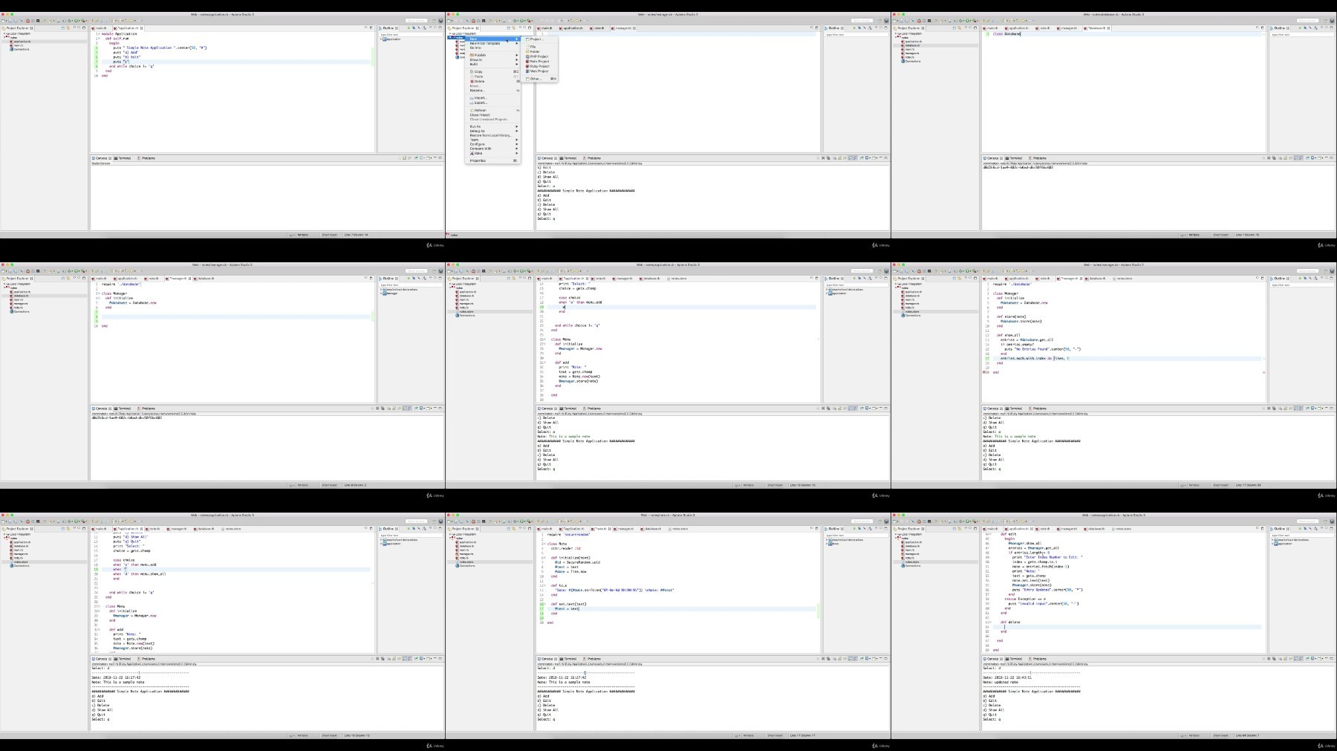
Task: Click the Web perspective icon in top-left frame
Action: coord(440,21)
